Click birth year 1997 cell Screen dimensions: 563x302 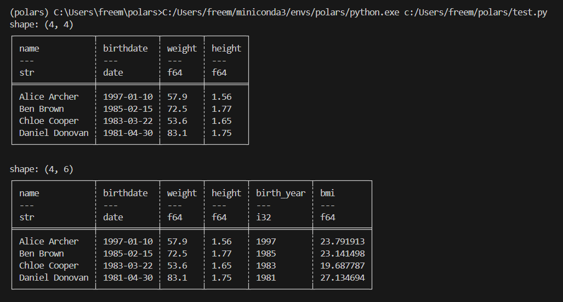click(266, 242)
